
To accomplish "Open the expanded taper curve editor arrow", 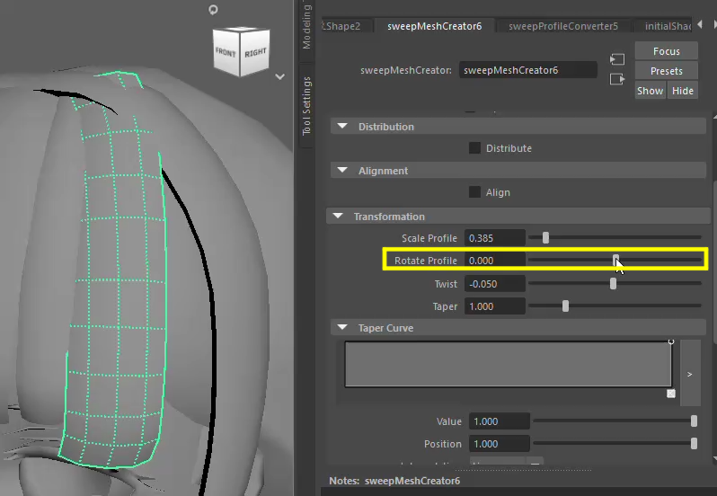I will [x=690, y=372].
